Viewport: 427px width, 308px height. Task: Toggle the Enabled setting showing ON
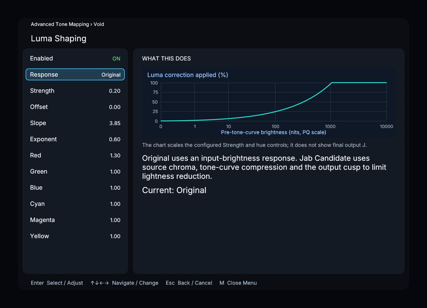click(x=75, y=59)
